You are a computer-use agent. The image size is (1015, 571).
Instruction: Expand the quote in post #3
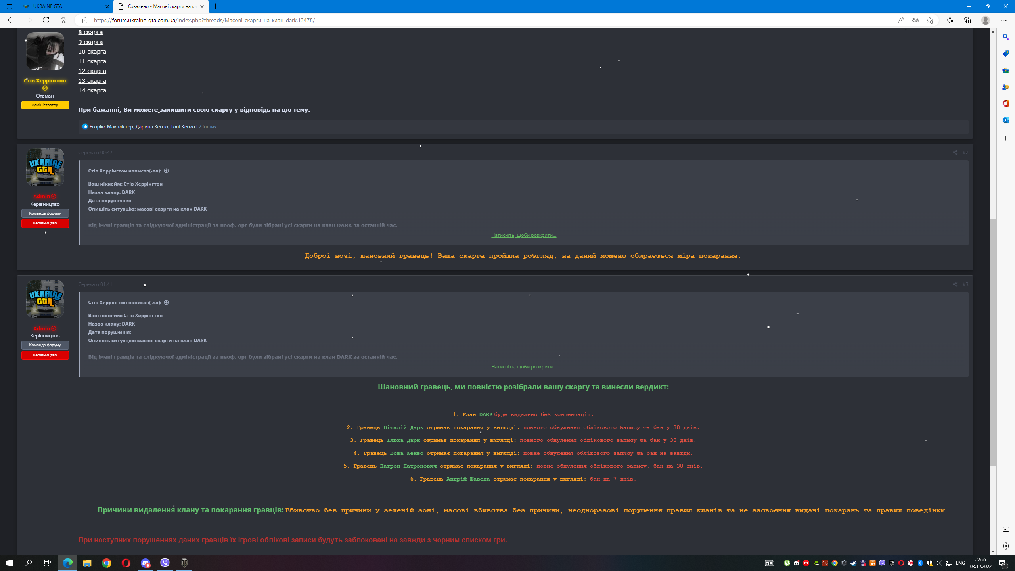click(x=524, y=367)
